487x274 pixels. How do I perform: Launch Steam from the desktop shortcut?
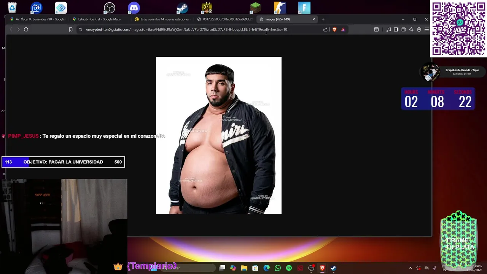coord(182,8)
